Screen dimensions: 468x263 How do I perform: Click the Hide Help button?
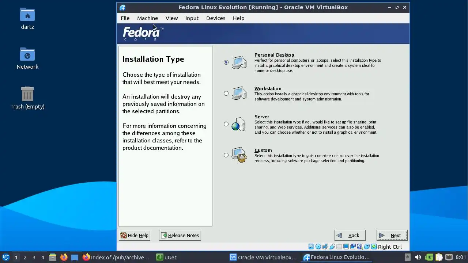pyautogui.click(x=134, y=235)
